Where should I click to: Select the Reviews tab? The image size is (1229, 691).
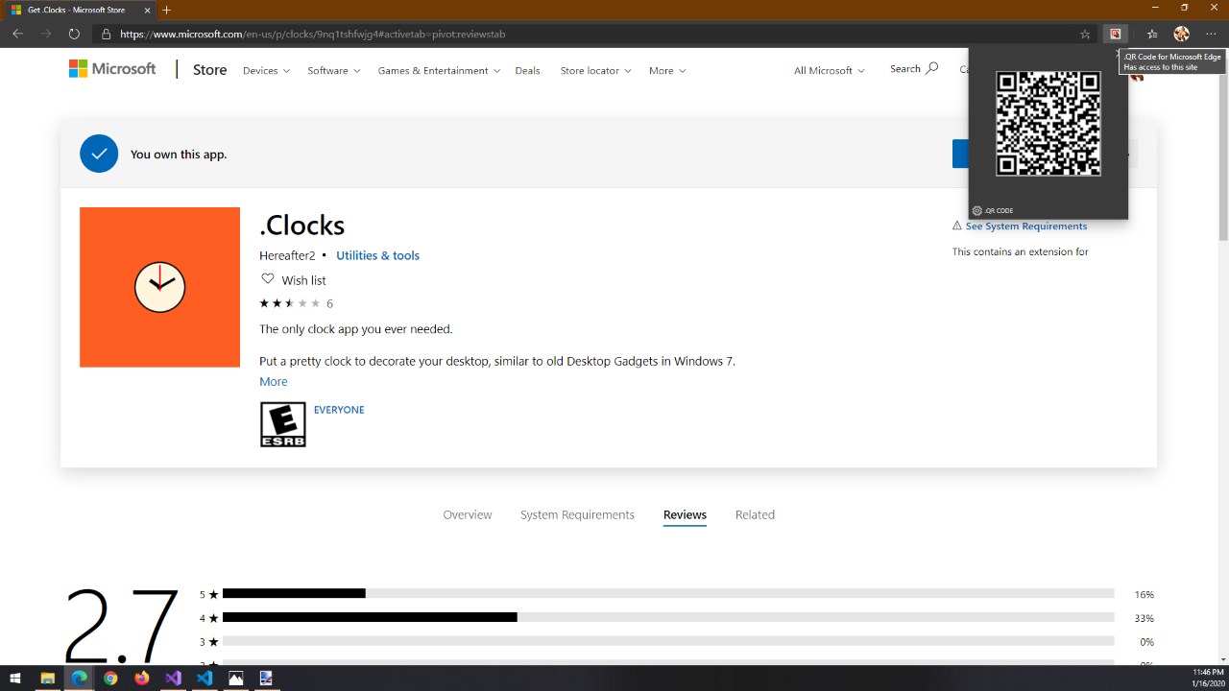685,514
